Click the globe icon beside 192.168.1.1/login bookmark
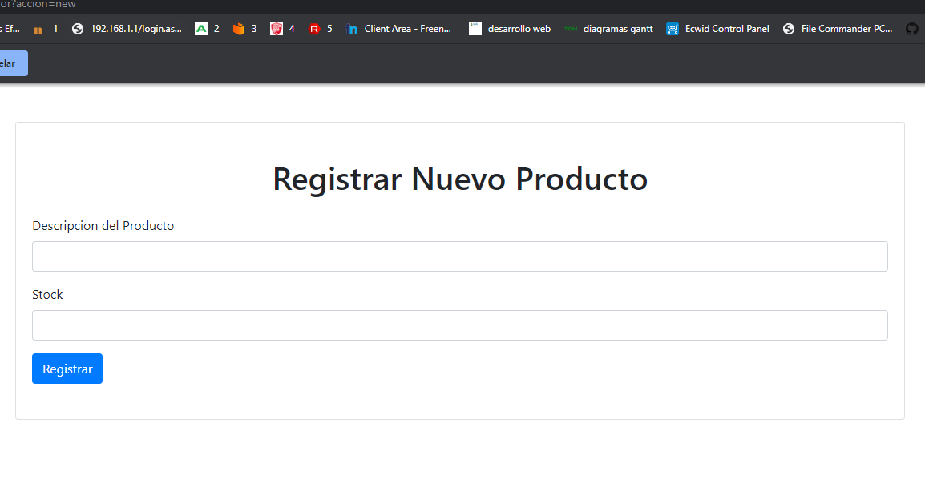 pos(77,28)
